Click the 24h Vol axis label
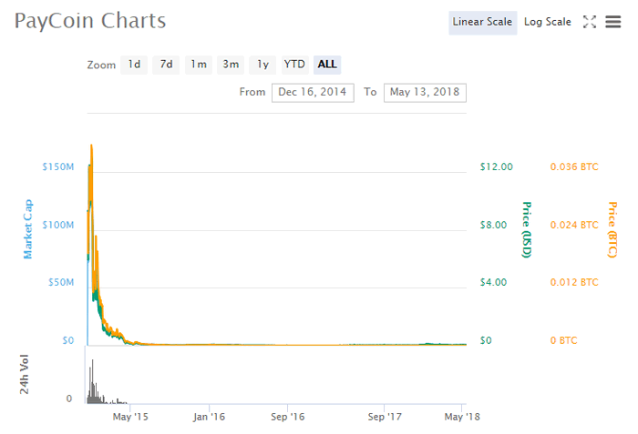The height and width of the screenshot is (434, 638). tap(25, 374)
